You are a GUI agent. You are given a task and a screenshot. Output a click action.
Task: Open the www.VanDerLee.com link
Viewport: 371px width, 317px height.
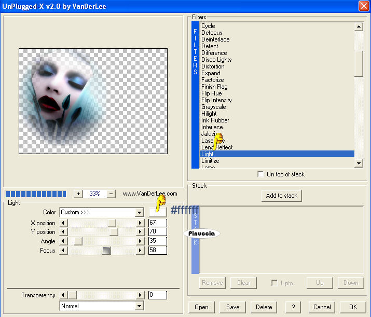point(150,194)
